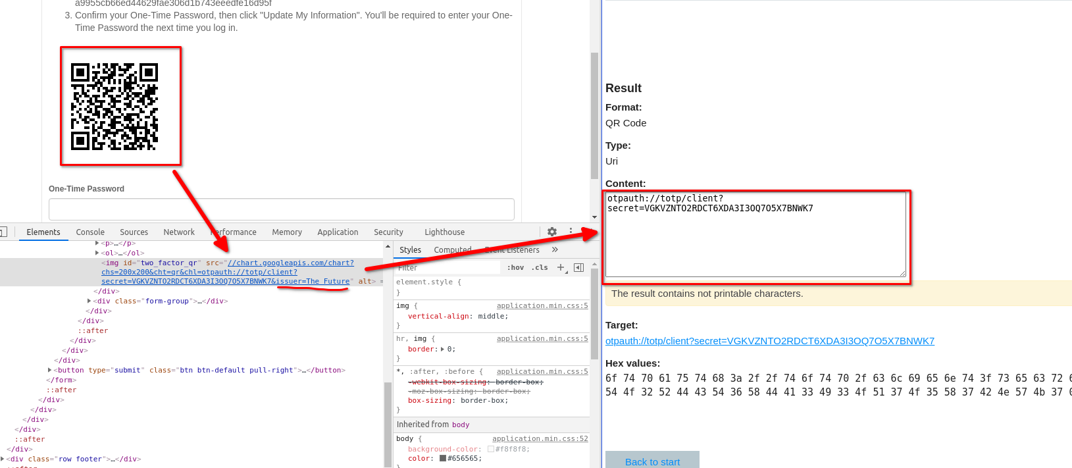Open the Security tab
Screen dimensions: 1072x468
(388, 232)
